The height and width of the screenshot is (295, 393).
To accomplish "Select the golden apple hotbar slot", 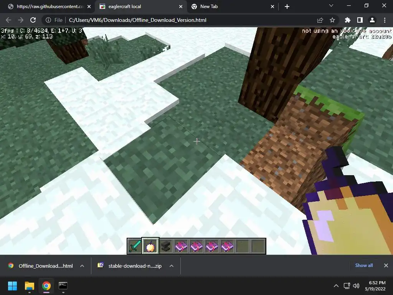I will (150, 246).
